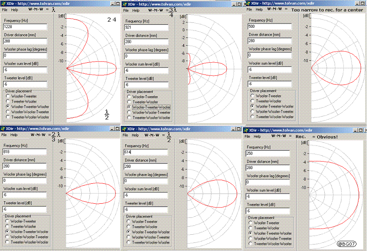Image resolution: width=367 pixels, height=251 pixels.
Task: Click Driver distance field in 921 Hz window
Action: pos(146,42)
